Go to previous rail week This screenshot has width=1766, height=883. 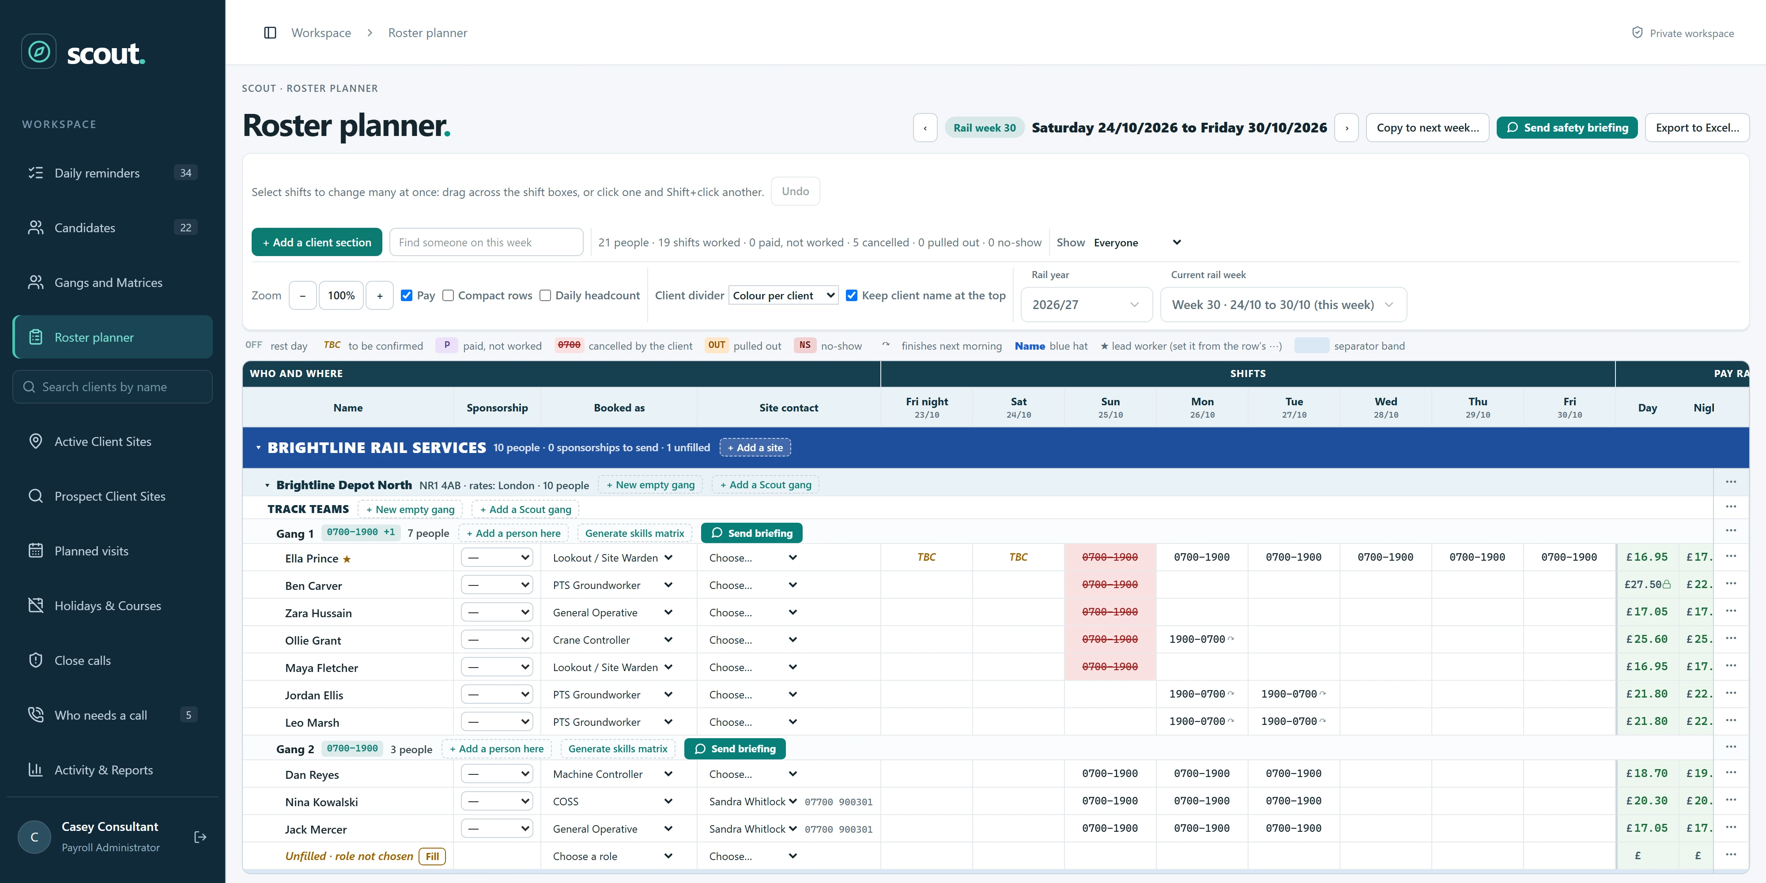[925, 128]
